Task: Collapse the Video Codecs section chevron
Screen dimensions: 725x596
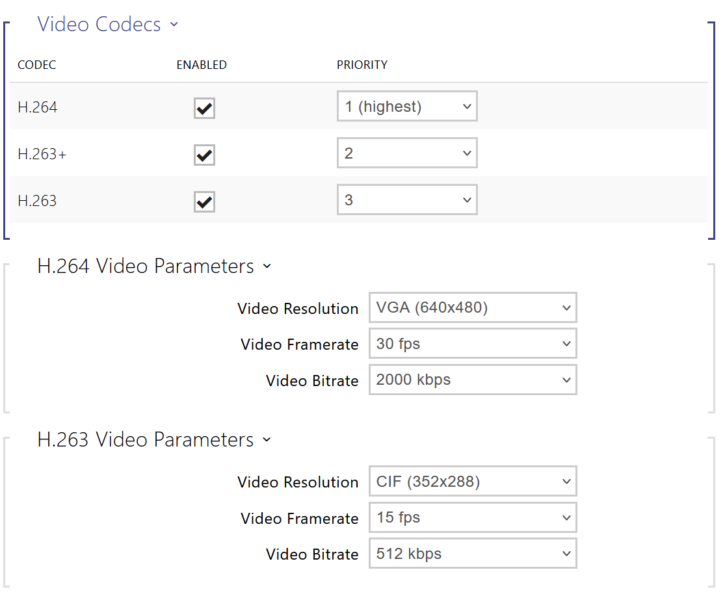Action: (x=174, y=25)
